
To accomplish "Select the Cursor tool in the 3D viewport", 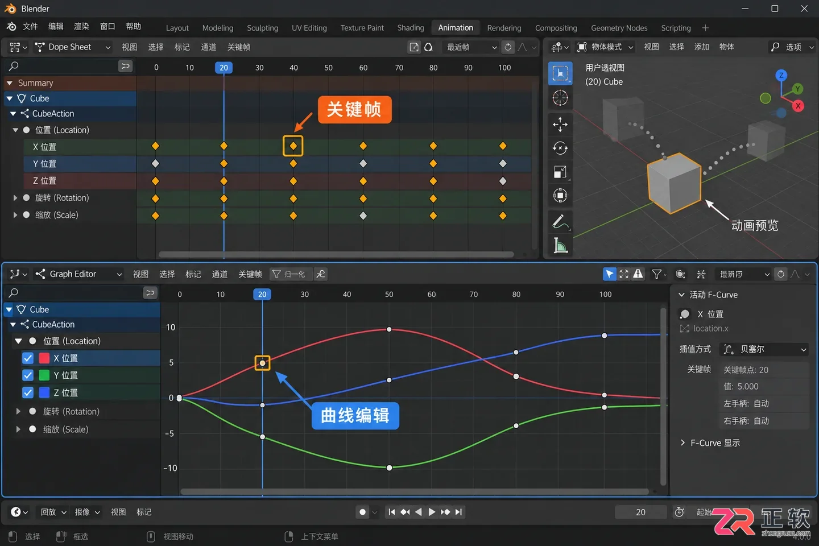I will [560, 98].
